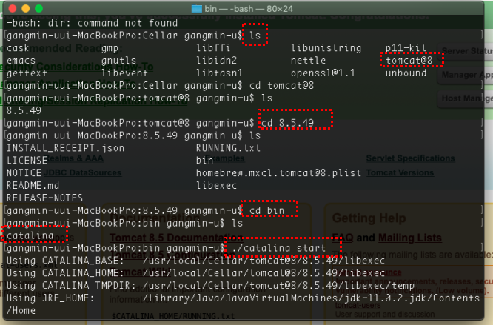Click the 'catalina' file name in terminal
The width and height of the screenshot is (493, 325).
30,235
